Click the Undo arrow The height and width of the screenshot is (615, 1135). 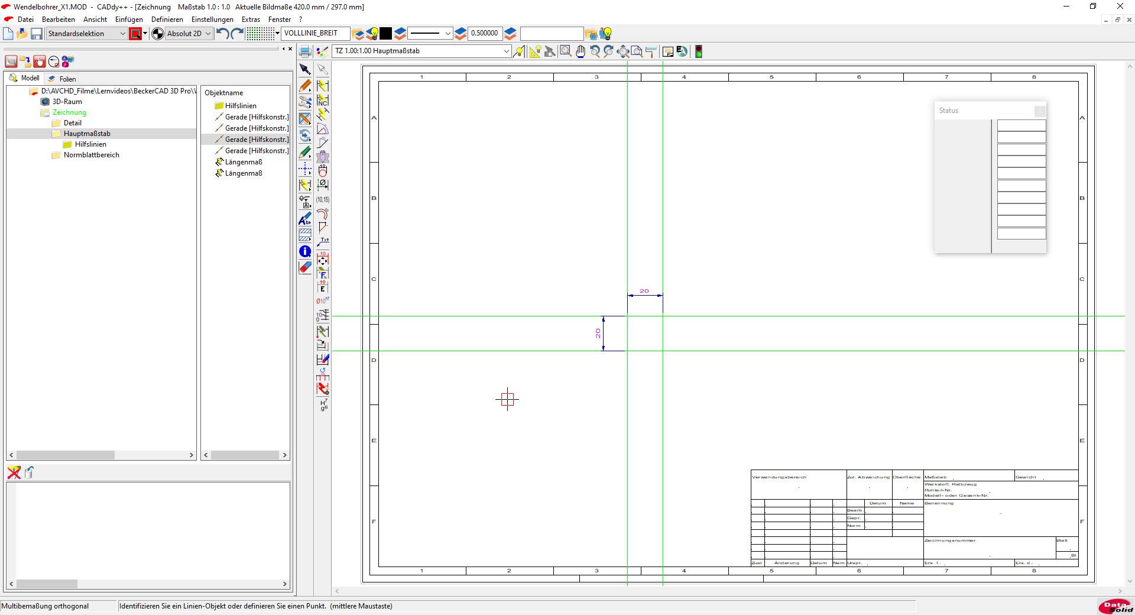pyautogui.click(x=222, y=34)
